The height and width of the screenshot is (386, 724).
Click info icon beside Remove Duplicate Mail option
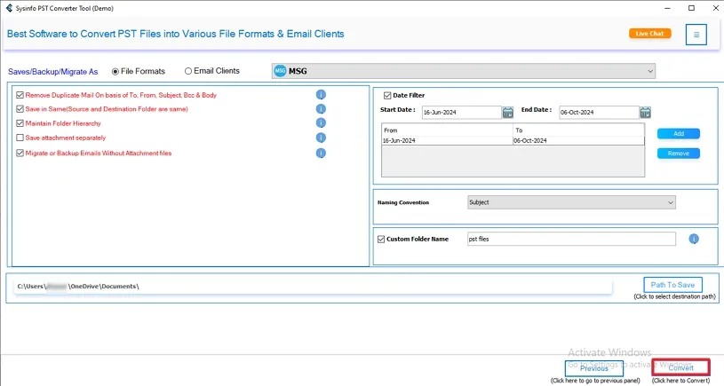(x=321, y=95)
